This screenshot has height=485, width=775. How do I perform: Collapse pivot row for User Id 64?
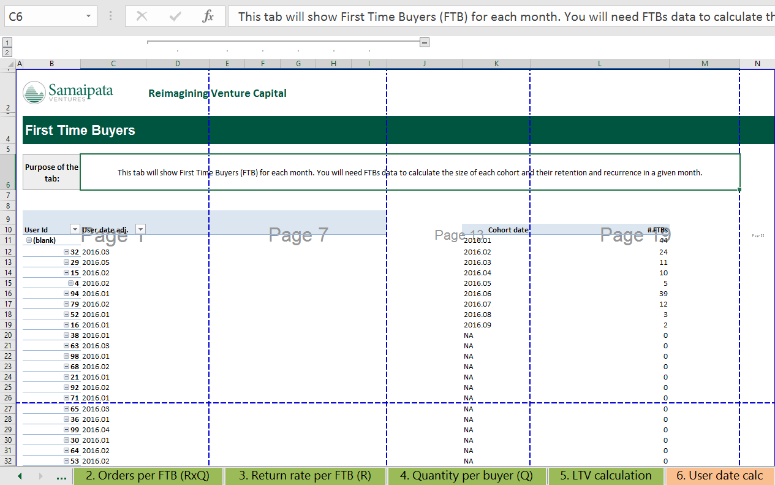67,451
